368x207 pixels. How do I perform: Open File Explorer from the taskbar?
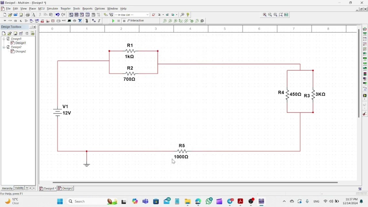[x=188, y=202]
